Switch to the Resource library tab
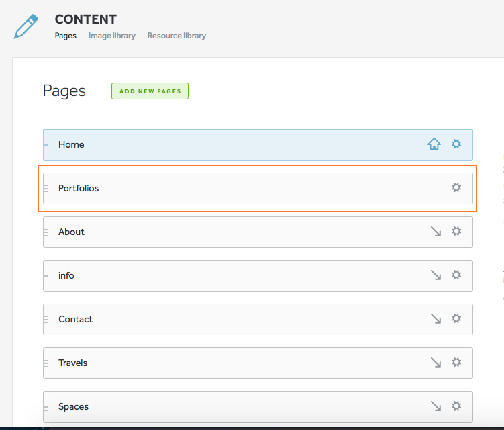 (x=177, y=36)
